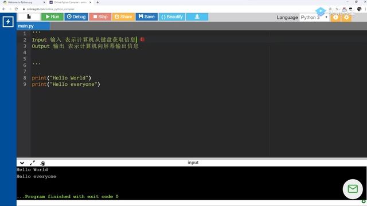Image resolution: width=367 pixels, height=206 pixels.
Task: Open the mail contact bubble icon
Action: 353,189
